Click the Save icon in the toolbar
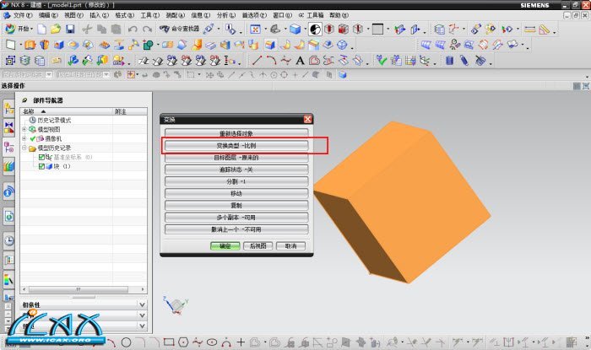The height and width of the screenshot is (350, 591). 70,29
